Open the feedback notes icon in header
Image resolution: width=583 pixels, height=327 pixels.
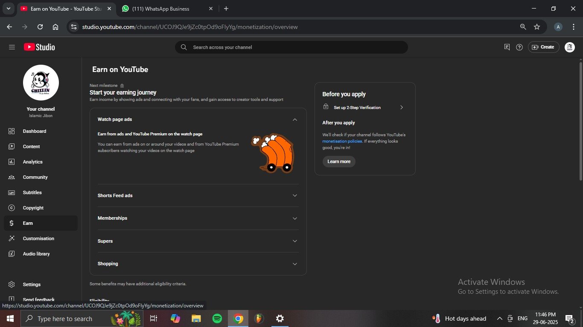(x=507, y=47)
